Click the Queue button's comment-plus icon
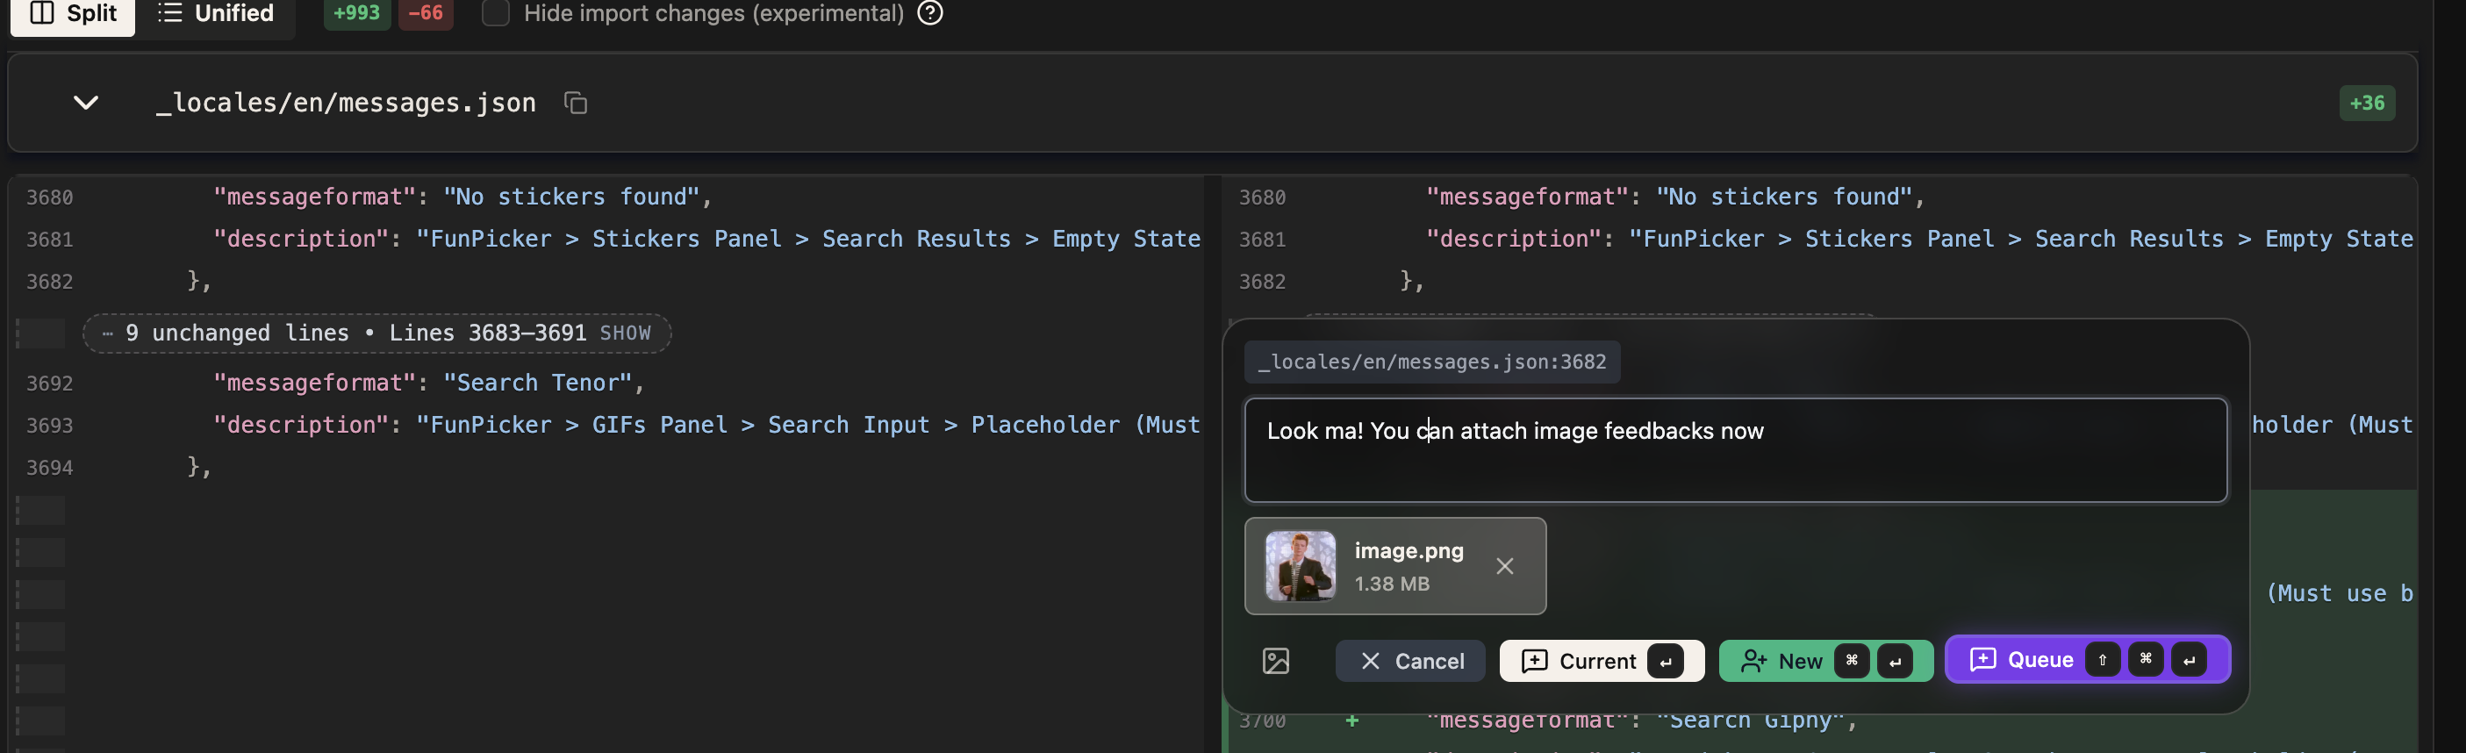 coord(1982,659)
